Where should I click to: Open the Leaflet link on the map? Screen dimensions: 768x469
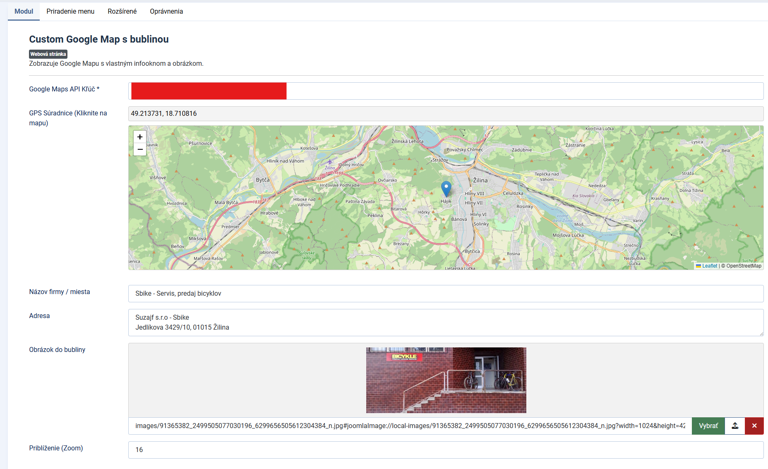(x=709, y=266)
